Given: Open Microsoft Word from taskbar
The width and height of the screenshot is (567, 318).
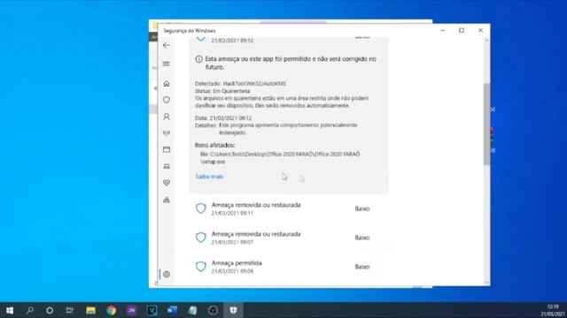Looking at the screenshot, I should (x=172, y=310).
